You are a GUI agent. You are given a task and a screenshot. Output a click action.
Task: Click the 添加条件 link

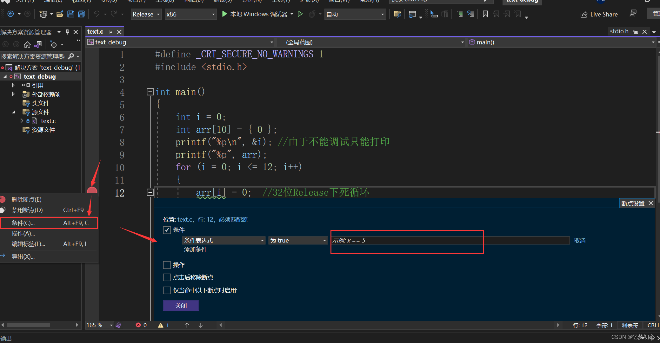pos(196,249)
